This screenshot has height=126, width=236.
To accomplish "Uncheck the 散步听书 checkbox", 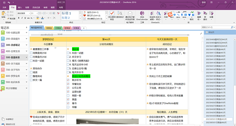I will [x=68, y=80].
